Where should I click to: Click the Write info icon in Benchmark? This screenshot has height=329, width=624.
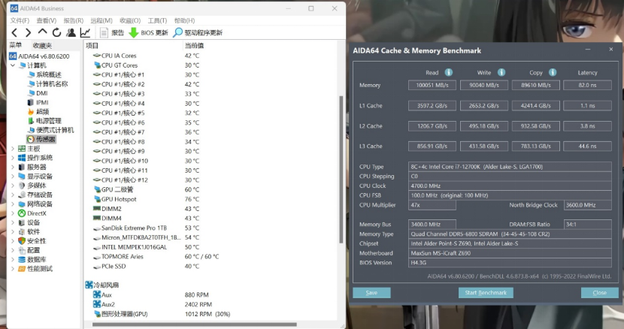(x=501, y=72)
